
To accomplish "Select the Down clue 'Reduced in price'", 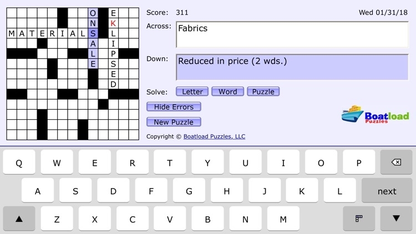I will 292,67.
